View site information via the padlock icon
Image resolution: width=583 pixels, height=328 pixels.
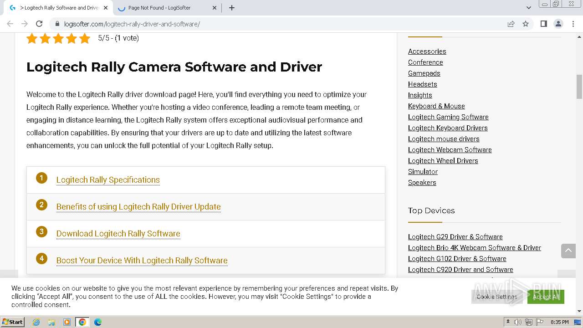click(57, 24)
